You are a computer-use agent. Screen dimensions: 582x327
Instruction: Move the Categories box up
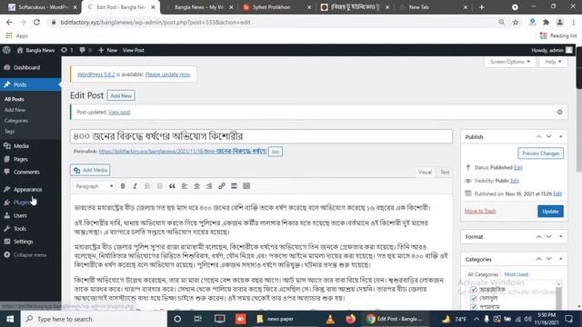point(538,259)
